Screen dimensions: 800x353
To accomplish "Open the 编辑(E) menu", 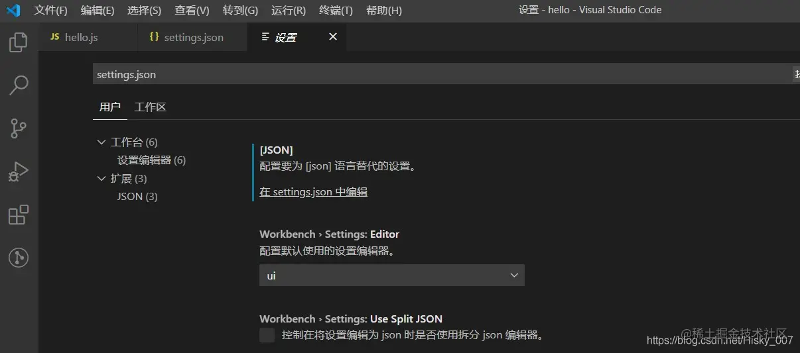I will 98,11.
